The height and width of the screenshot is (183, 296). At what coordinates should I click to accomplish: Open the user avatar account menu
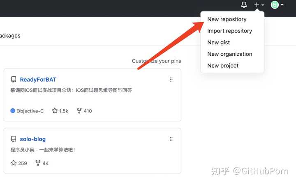(x=277, y=5)
